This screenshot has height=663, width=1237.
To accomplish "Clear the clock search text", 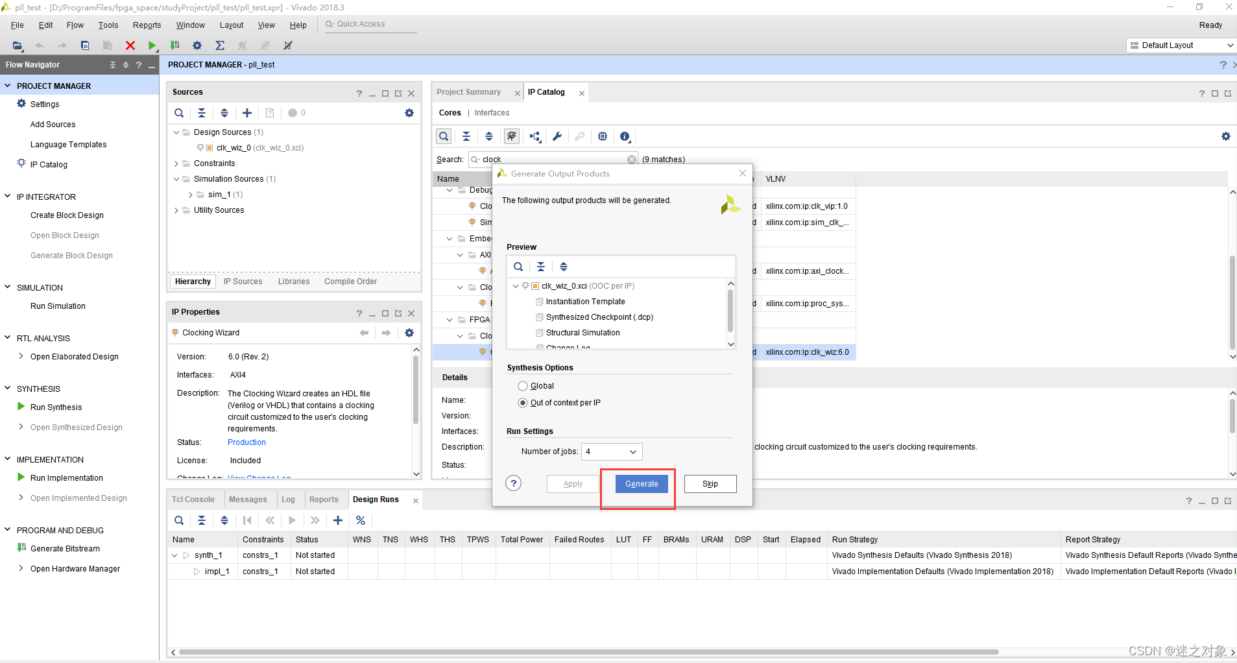I will (x=632, y=160).
